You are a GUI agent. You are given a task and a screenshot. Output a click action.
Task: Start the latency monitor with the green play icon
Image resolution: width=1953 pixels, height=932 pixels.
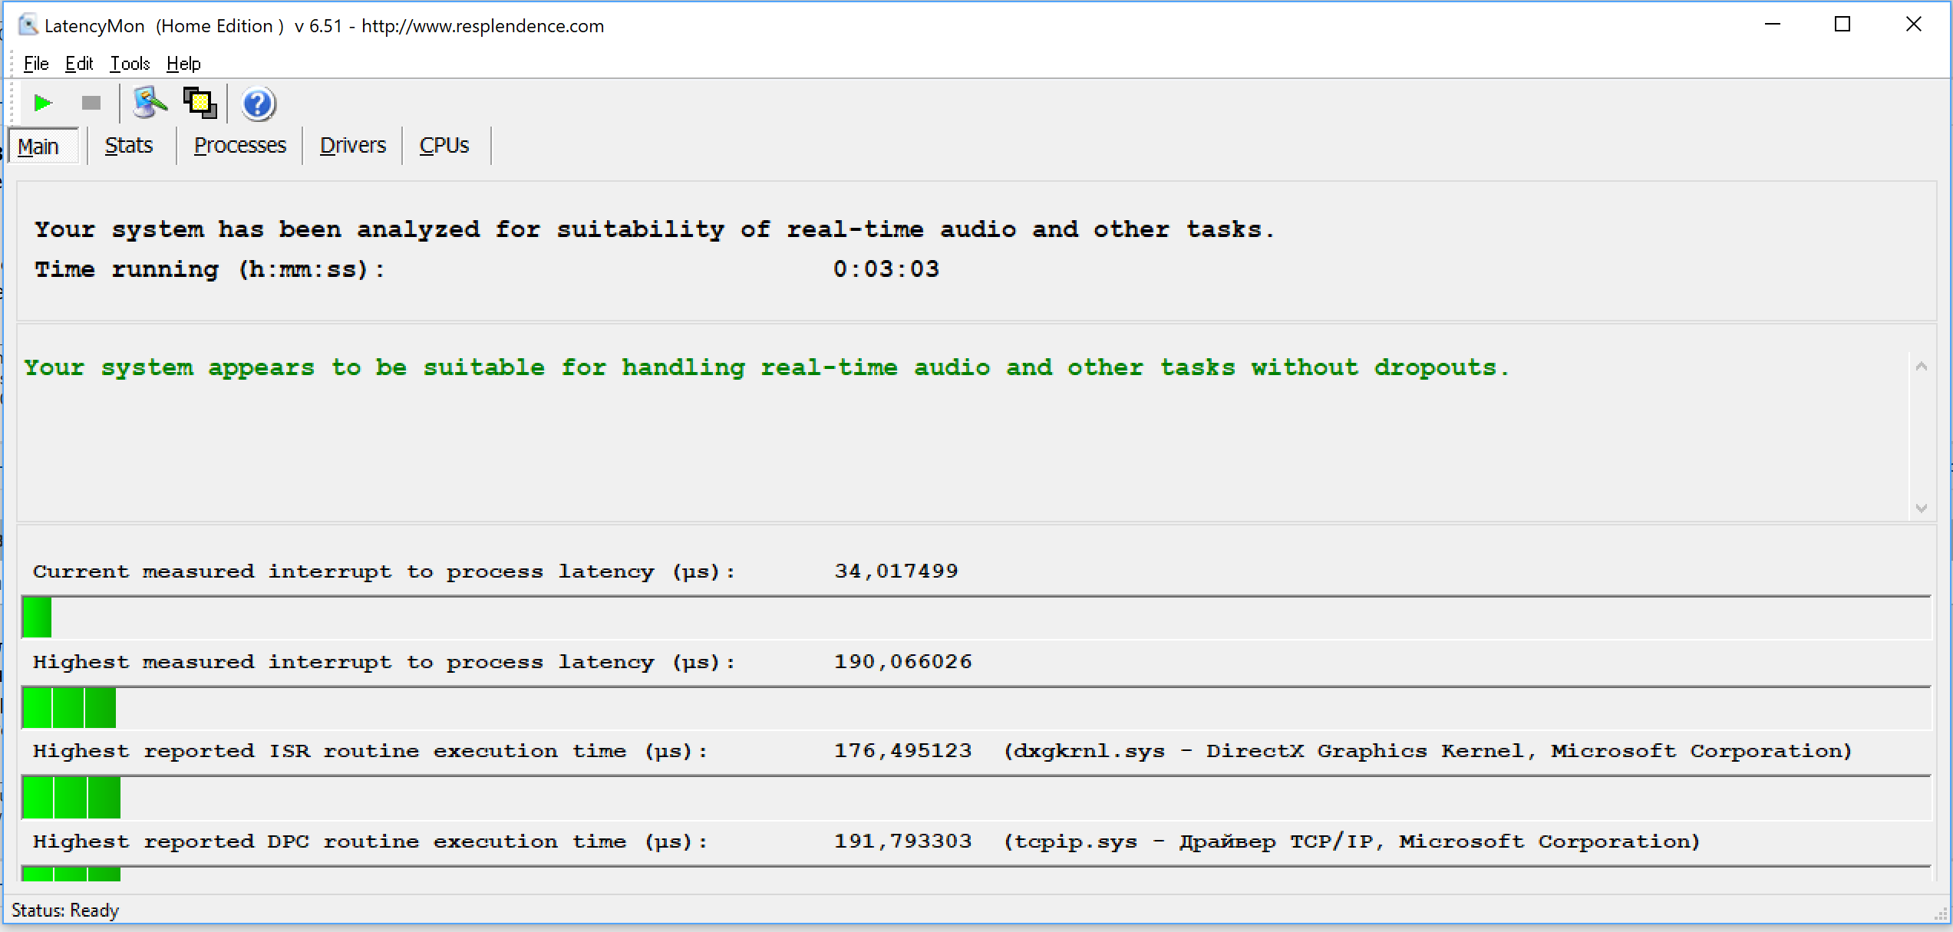coord(43,103)
